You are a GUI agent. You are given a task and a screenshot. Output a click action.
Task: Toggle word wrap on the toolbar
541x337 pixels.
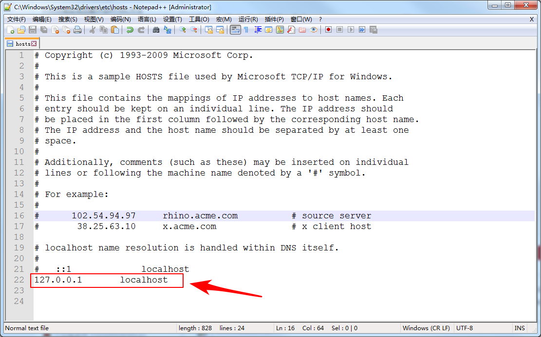(x=235, y=30)
